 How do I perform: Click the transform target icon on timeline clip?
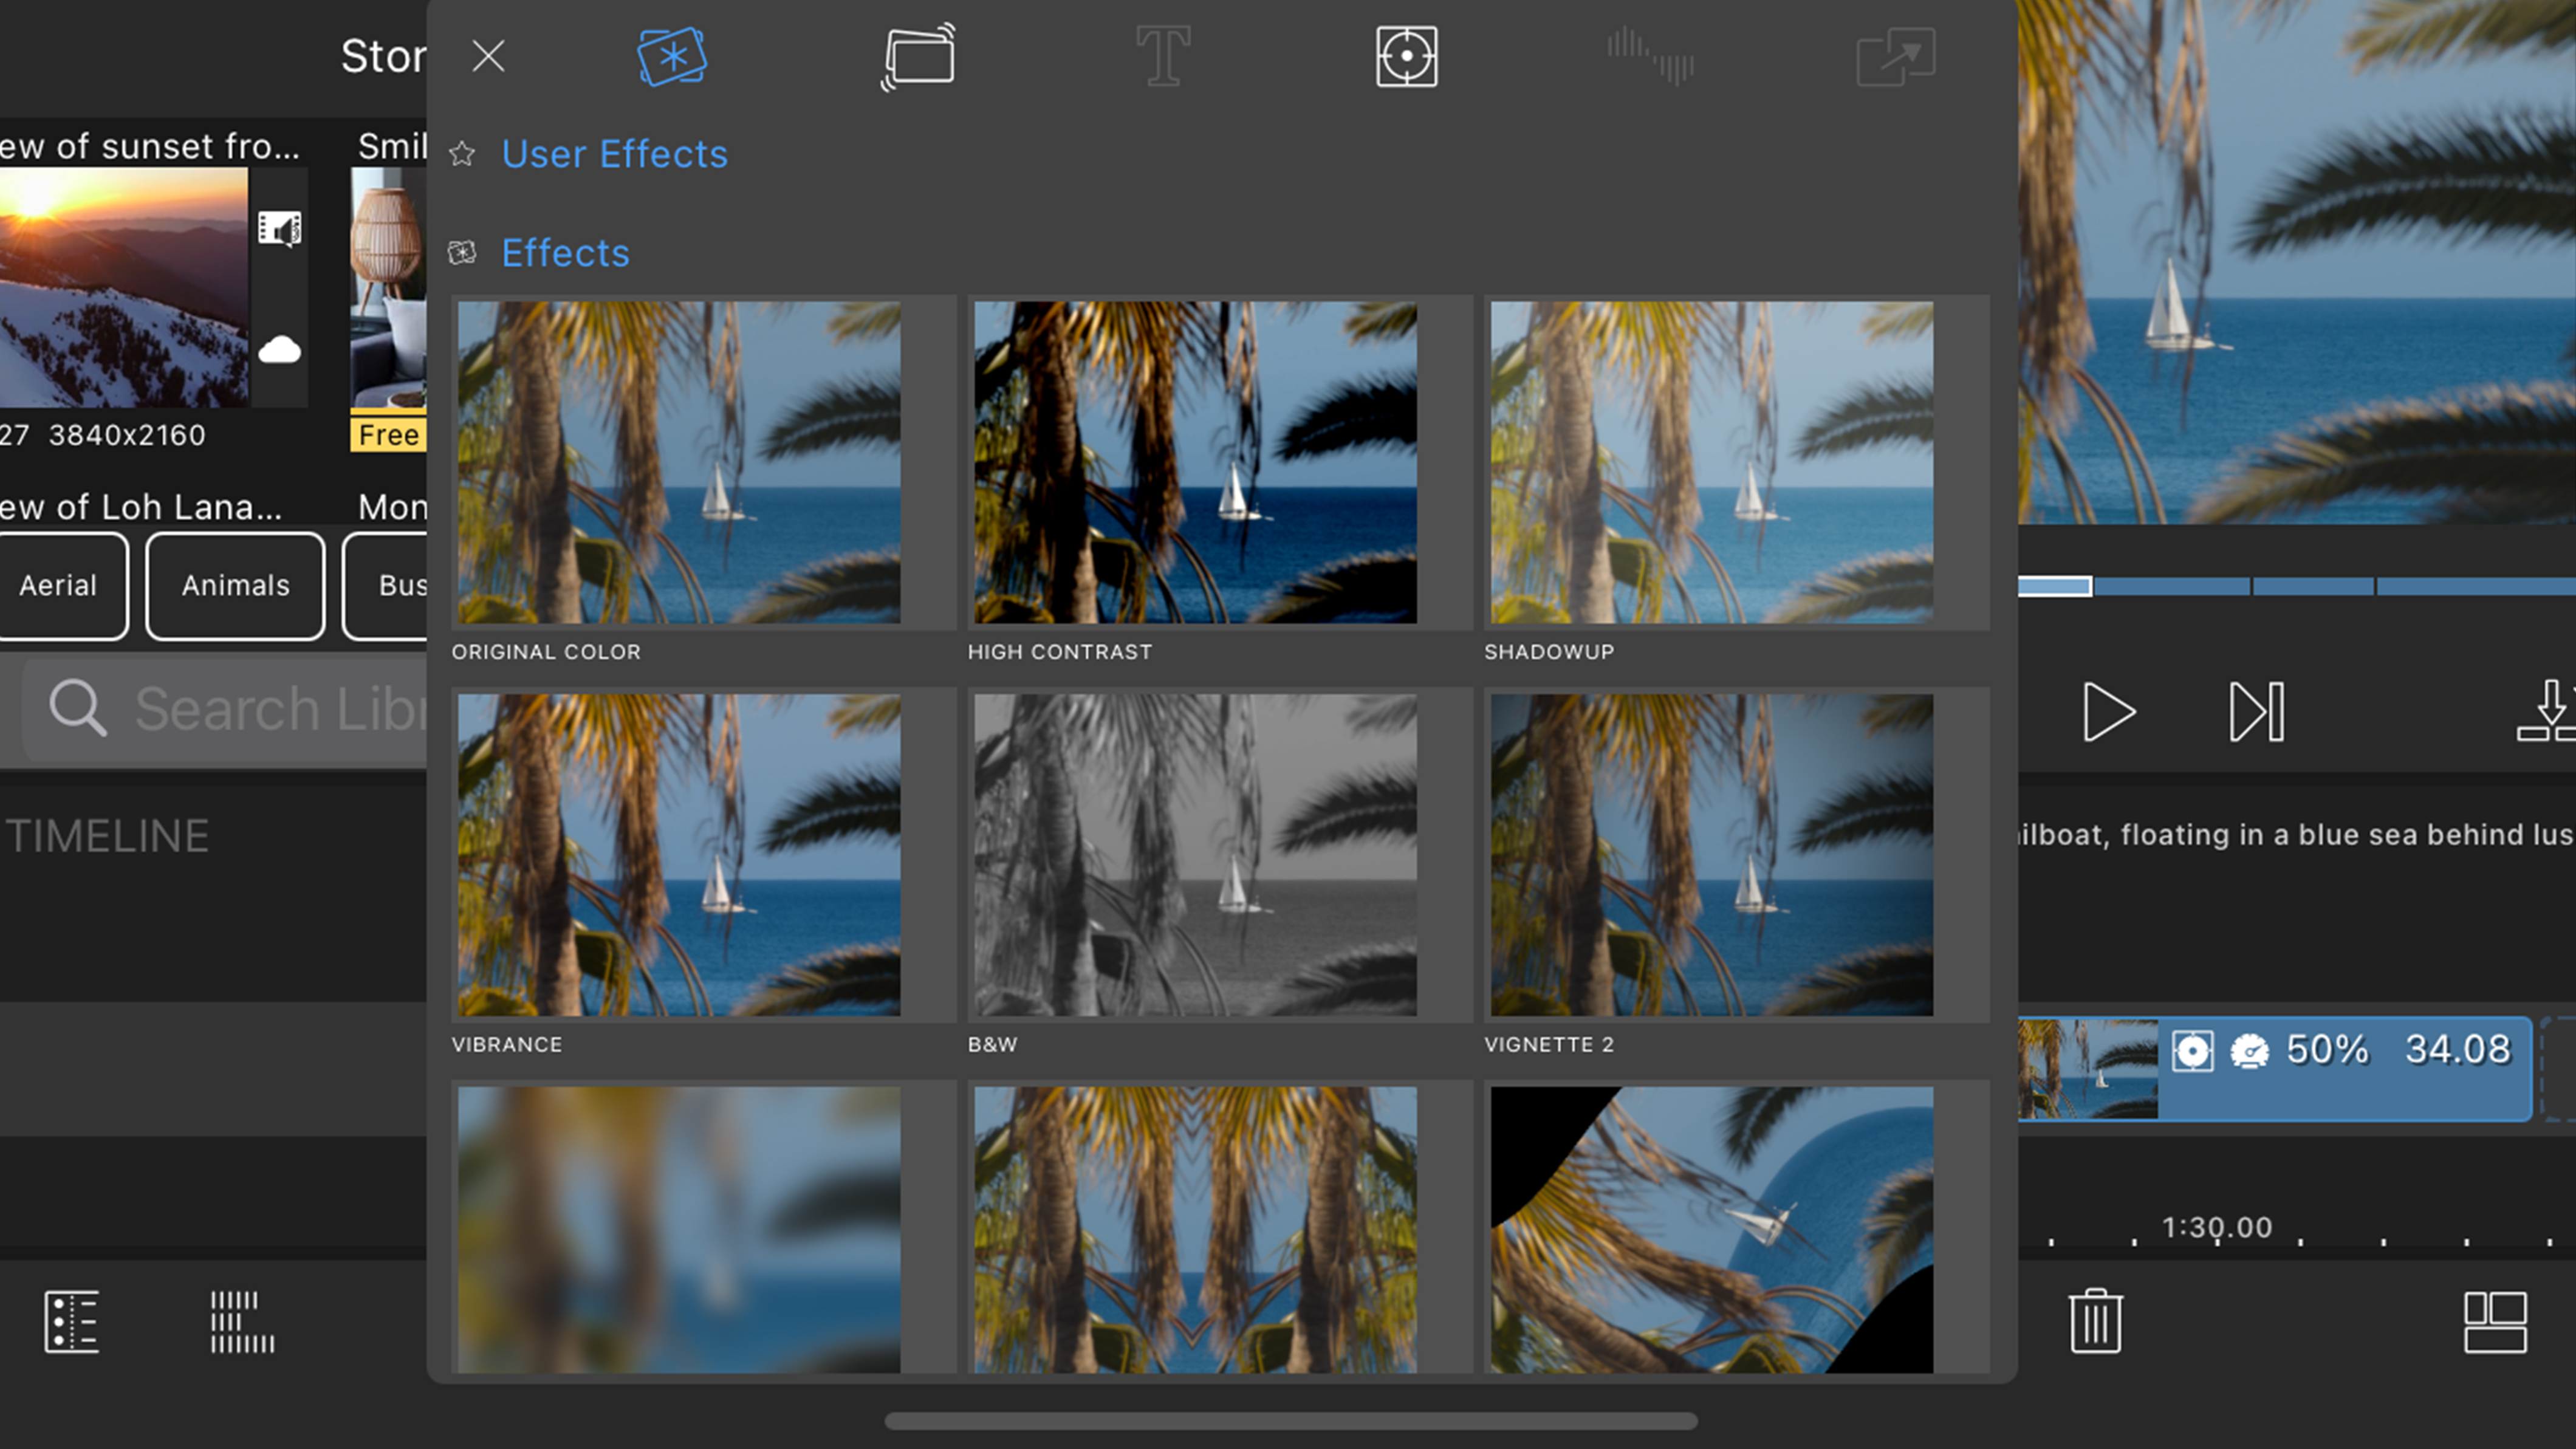coord(2192,1052)
